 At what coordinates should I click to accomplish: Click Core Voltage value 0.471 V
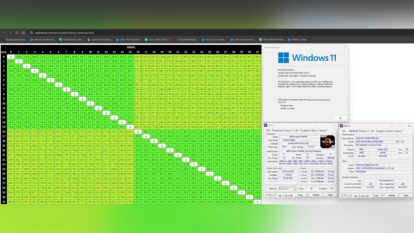[x=311, y=147]
